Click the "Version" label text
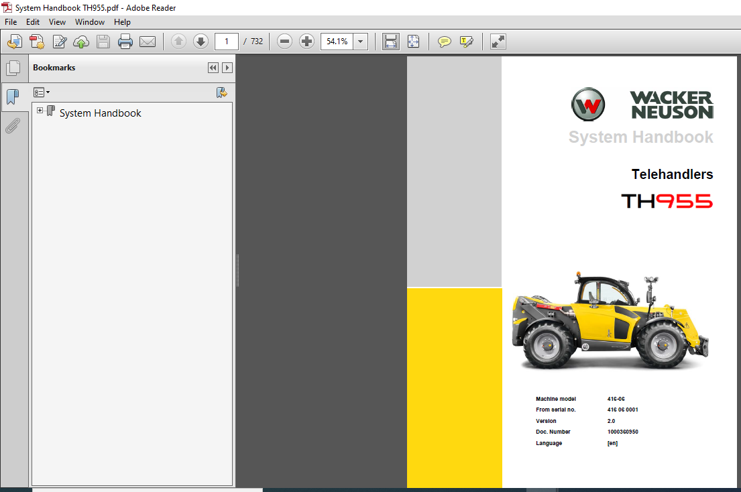Image resolution: width=741 pixels, height=492 pixels. tap(546, 421)
